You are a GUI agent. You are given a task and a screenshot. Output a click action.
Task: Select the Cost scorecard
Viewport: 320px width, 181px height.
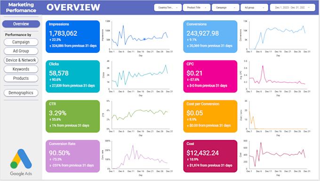coord(210,156)
